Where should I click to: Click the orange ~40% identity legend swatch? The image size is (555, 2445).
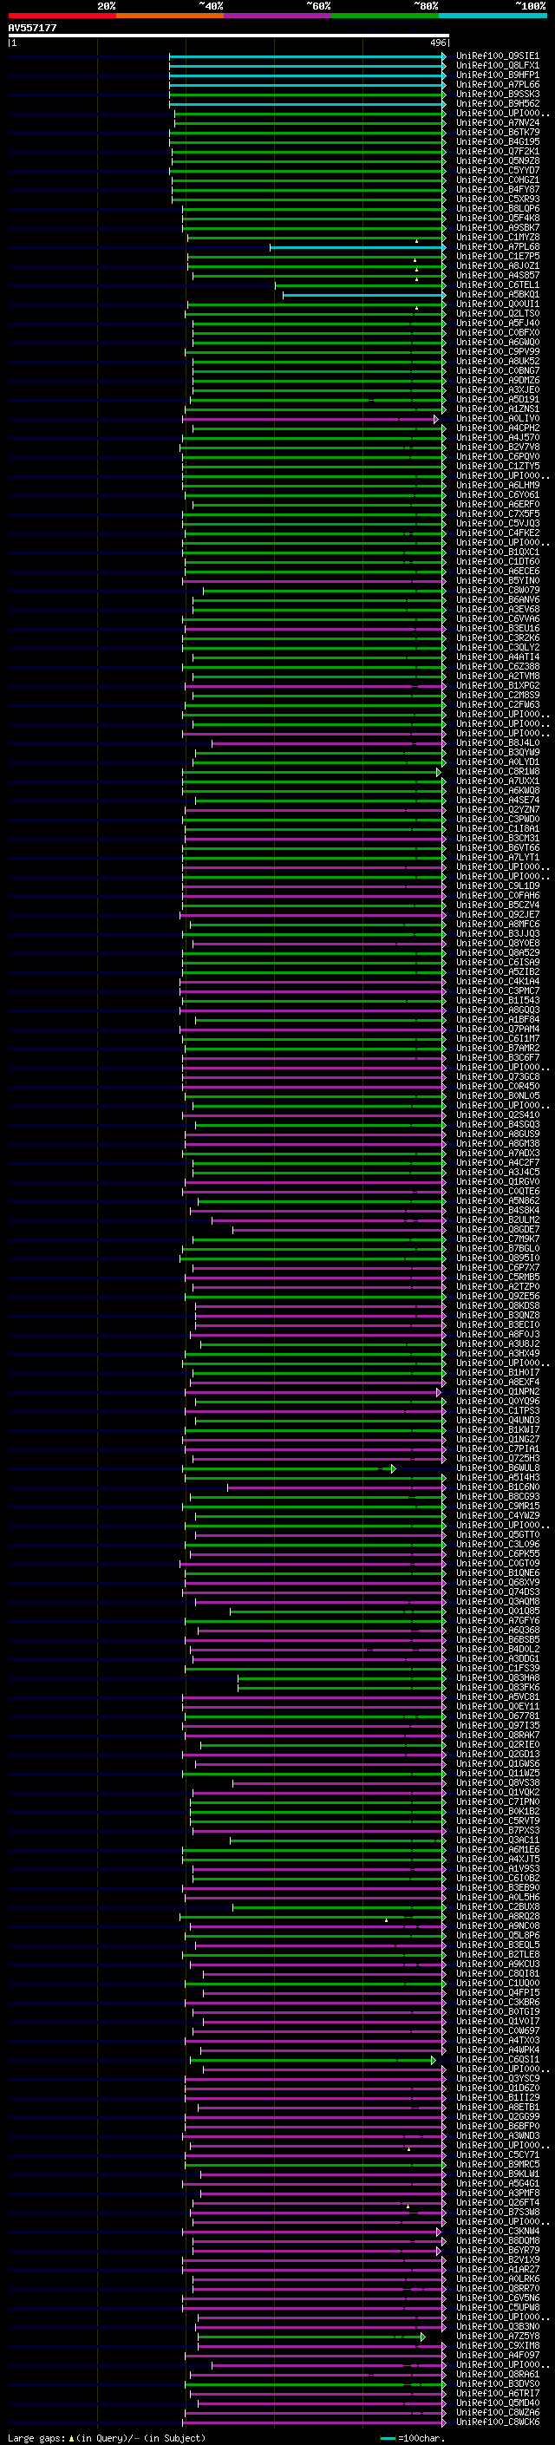pyautogui.click(x=170, y=16)
